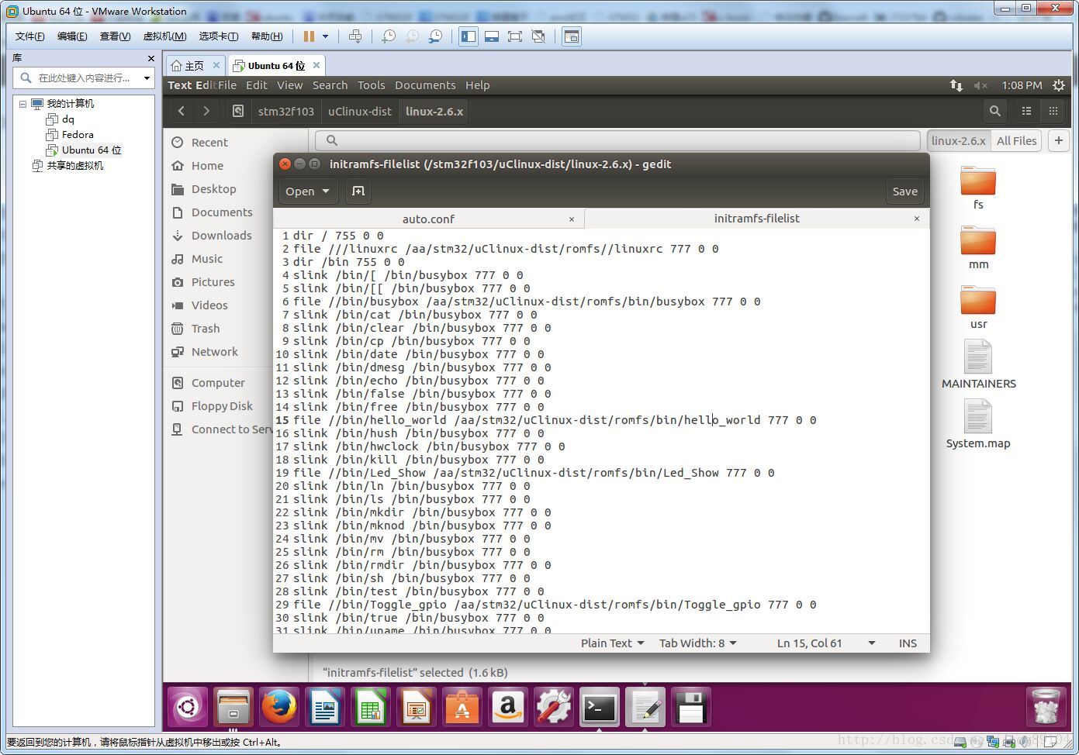
Task: Select the dq virtual machine
Action: click(68, 119)
